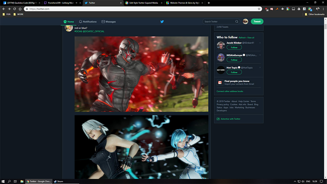This screenshot has height=184, width=327.
Task: Switch to Website Themes & Skins tab
Action: [x=184, y=3]
